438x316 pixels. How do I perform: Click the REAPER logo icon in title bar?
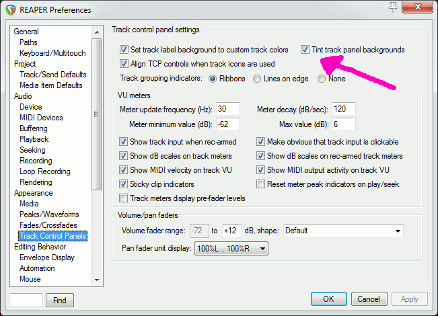tap(11, 10)
